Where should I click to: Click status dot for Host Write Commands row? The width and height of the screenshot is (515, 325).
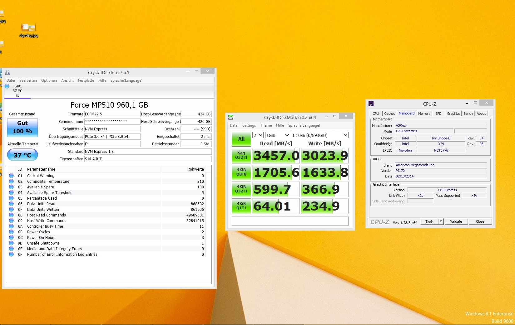click(x=11, y=221)
